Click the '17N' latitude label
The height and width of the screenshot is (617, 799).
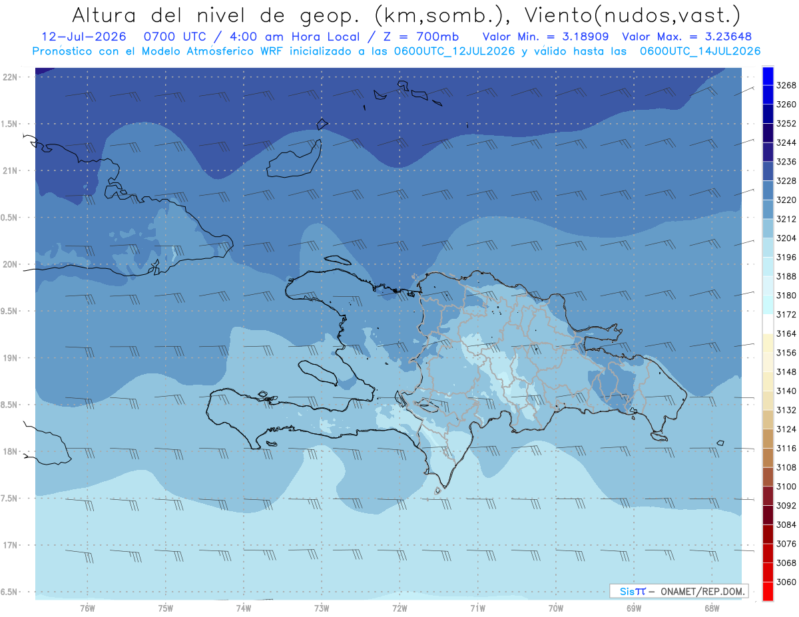point(9,545)
